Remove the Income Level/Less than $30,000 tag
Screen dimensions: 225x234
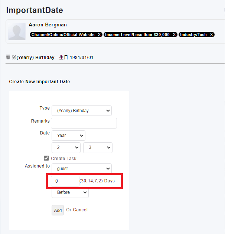tap(175, 35)
